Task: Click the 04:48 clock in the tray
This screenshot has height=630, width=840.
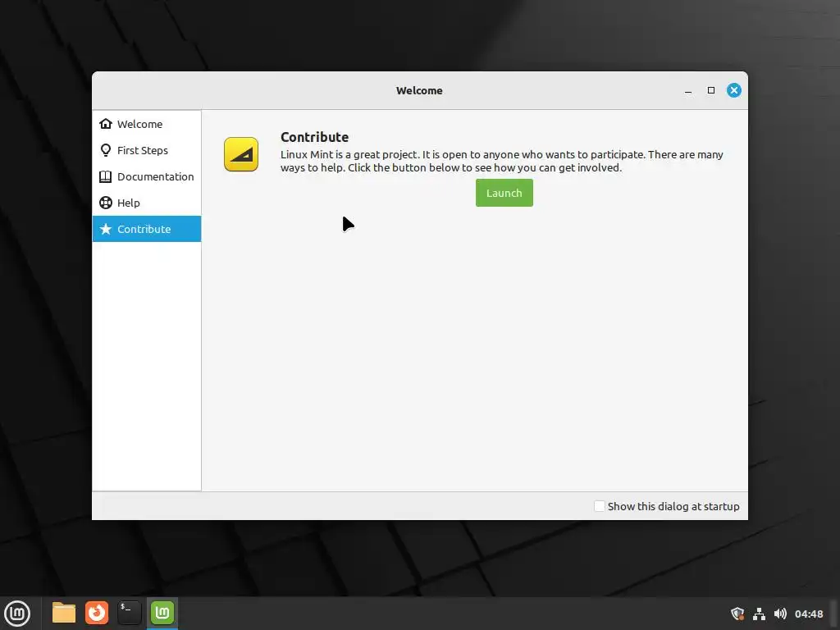Action: pos(809,614)
